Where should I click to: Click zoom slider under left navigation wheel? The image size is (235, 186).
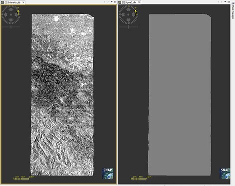pos(11,27)
